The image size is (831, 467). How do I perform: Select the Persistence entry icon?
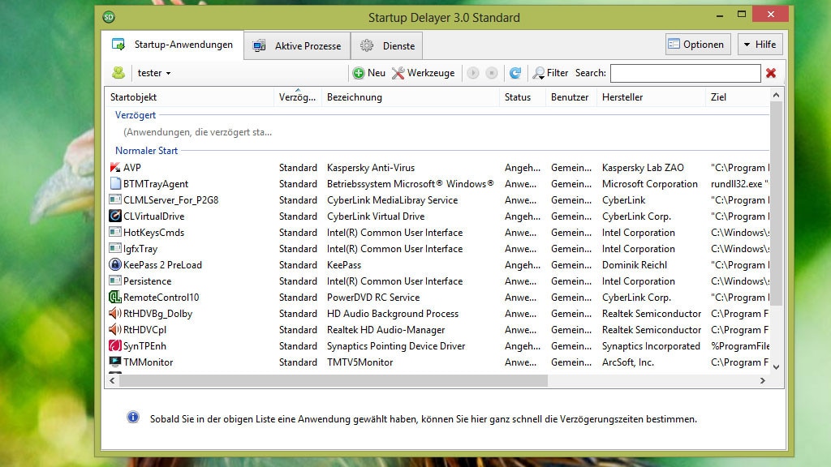[x=115, y=281]
